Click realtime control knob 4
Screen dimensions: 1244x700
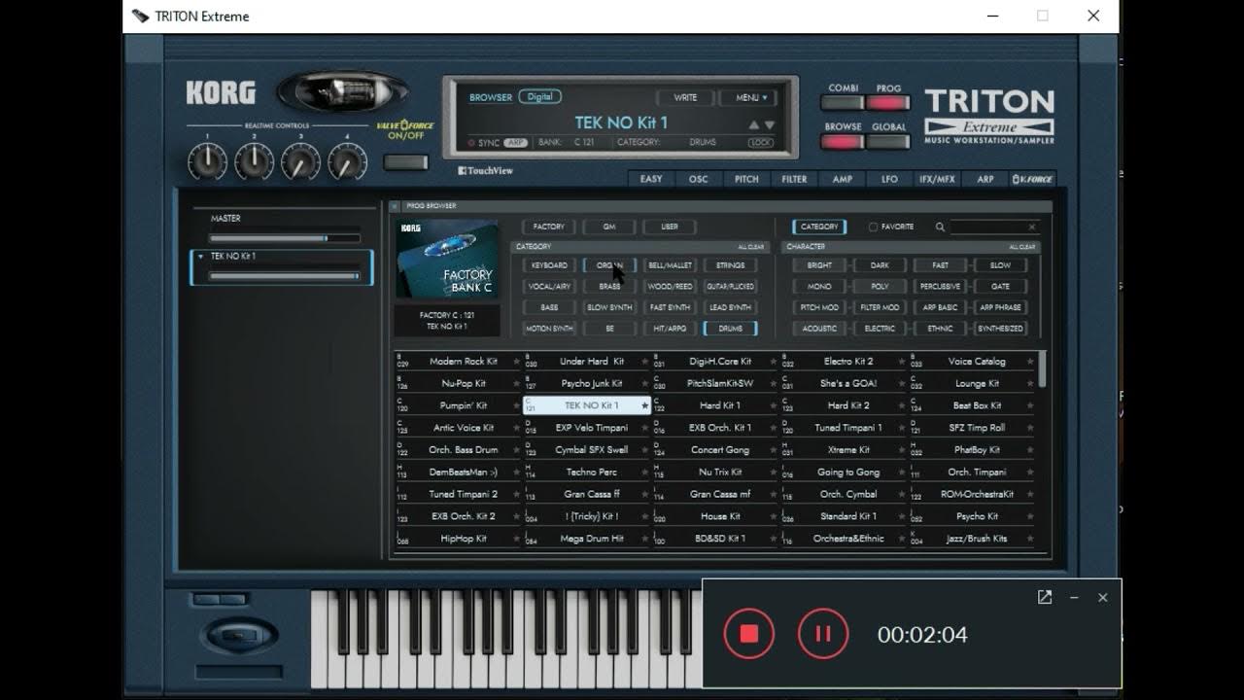pyautogui.click(x=347, y=161)
